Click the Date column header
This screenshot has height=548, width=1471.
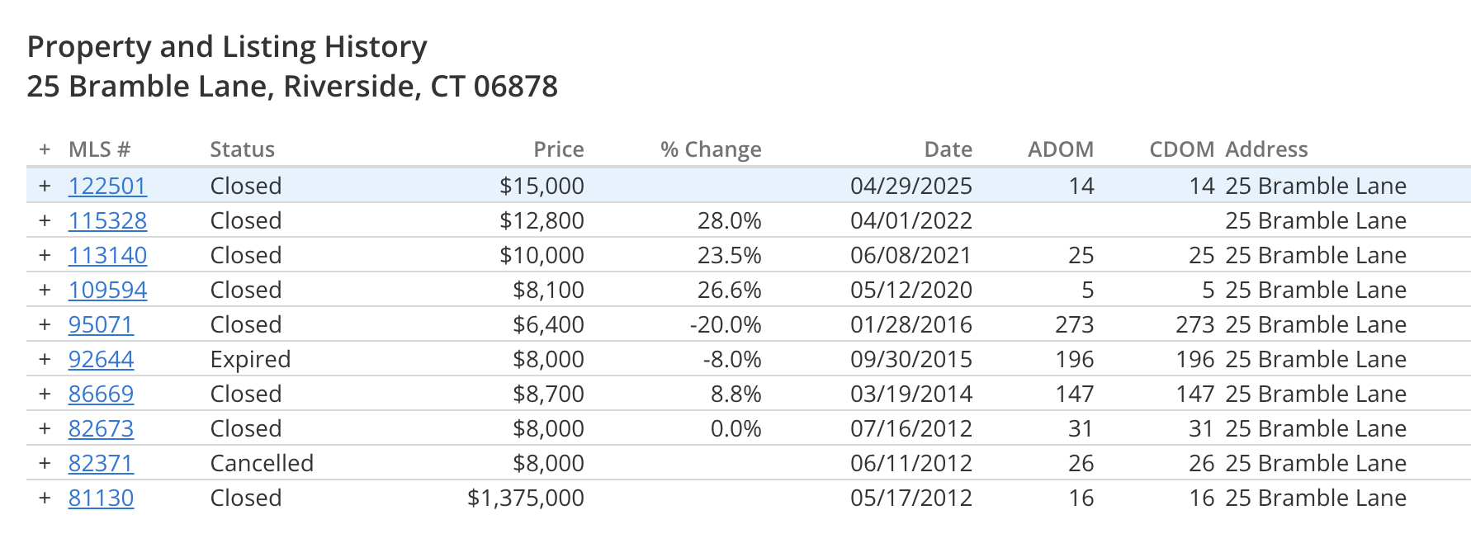pyautogui.click(x=948, y=149)
